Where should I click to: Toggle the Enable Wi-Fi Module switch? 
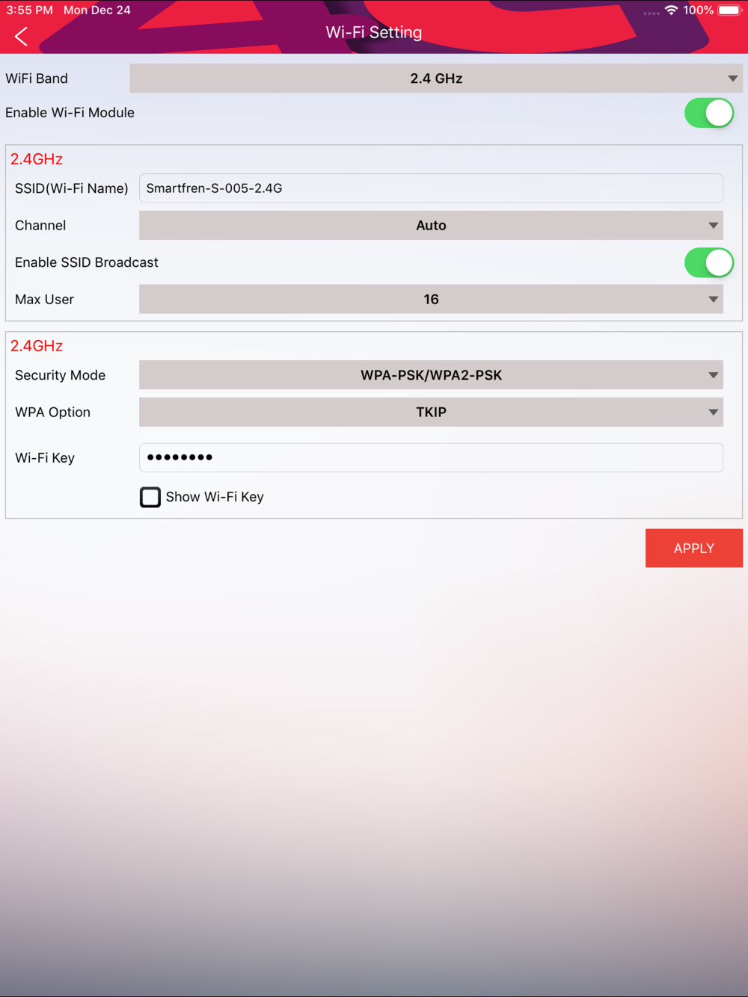tap(709, 113)
